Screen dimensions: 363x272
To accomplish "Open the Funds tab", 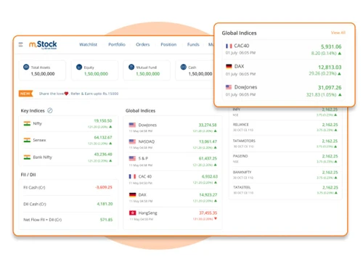I will (193, 44).
